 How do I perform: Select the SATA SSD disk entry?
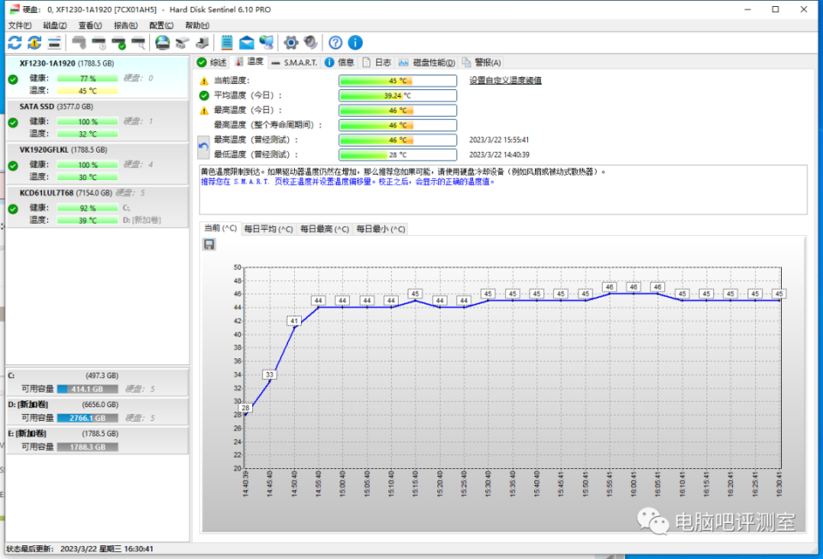click(x=39, y=107)
